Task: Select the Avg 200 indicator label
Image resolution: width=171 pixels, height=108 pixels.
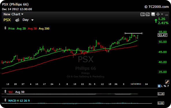Action: click(44, 29)
